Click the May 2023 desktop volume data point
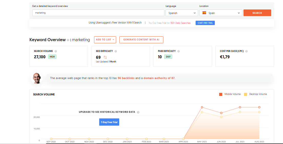 click(202, 112)
